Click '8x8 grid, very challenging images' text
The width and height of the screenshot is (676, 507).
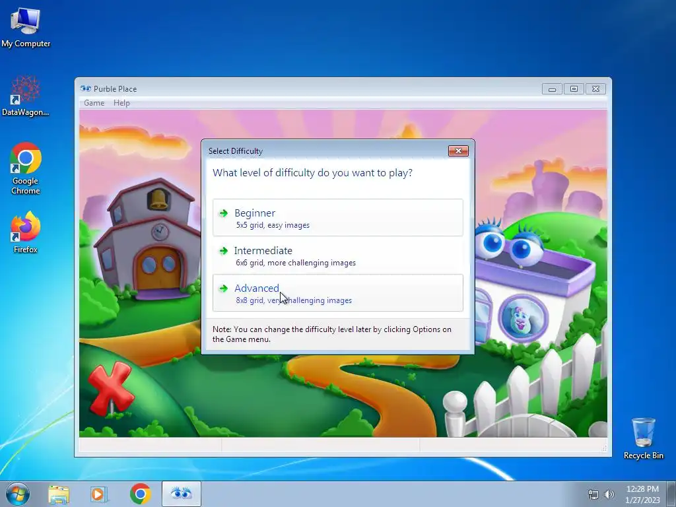point(294,300)
